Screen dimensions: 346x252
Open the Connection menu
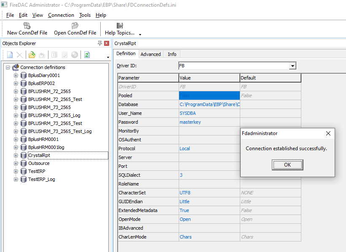(61, 15)
